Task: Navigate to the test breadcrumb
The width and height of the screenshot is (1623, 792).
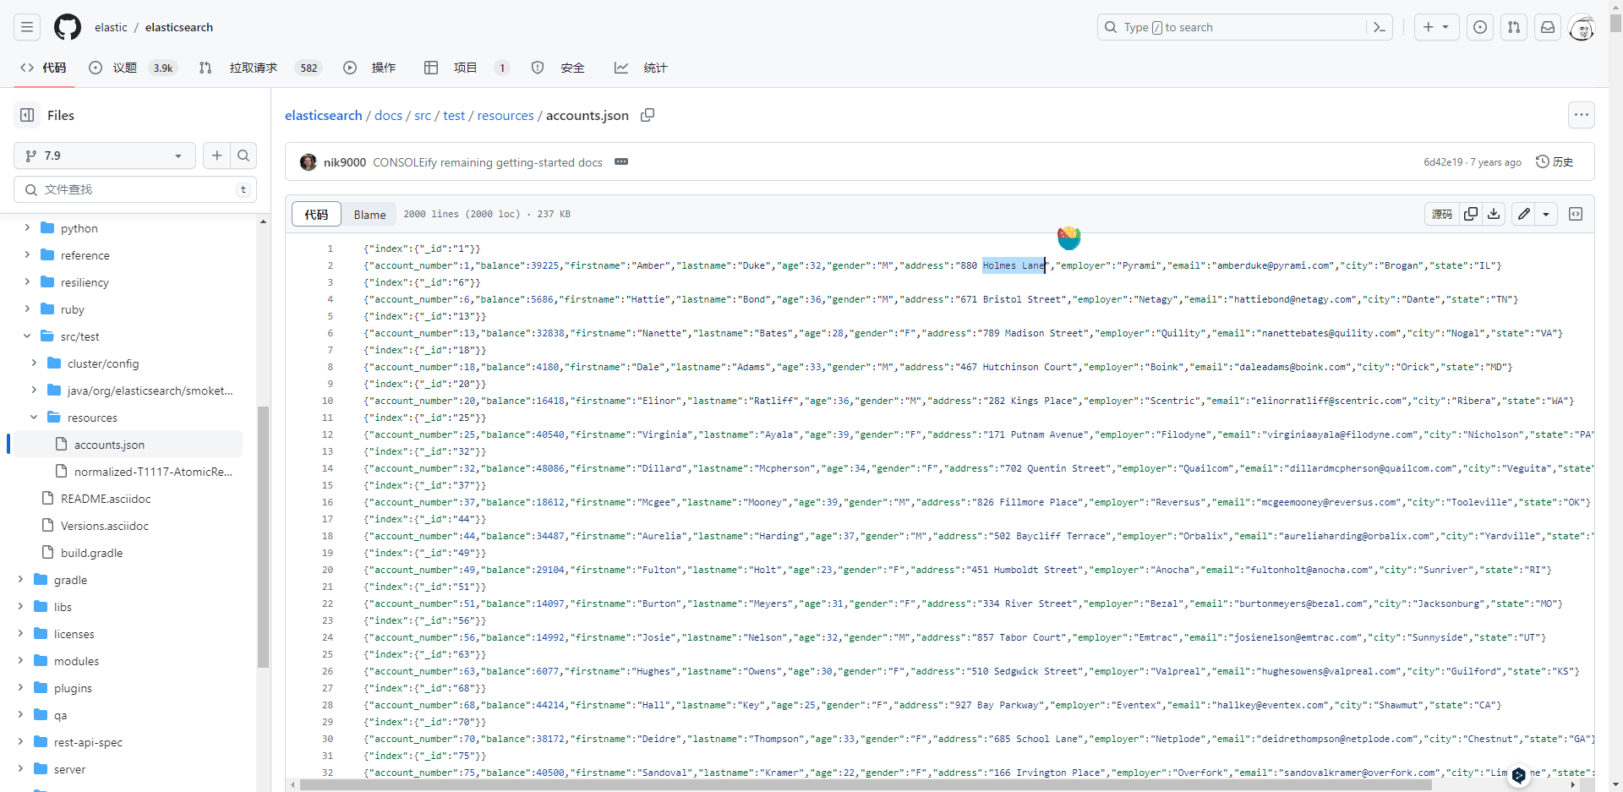Action: coord(454,115)
